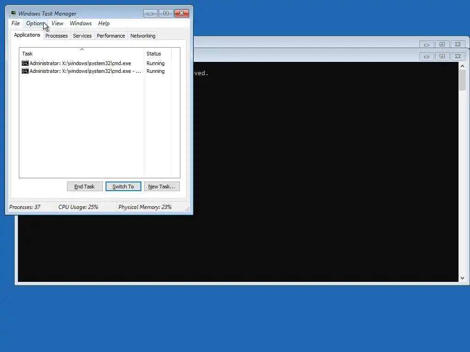Click the sort arrow above Task column
The image size is (470, 352).
tap(82, 49)
